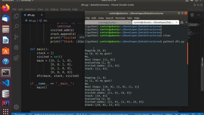Viewport: 204px width, 115px height.
Task: Close the ~/Developer/DataStructures terminal tab
Action: (176, 22)
